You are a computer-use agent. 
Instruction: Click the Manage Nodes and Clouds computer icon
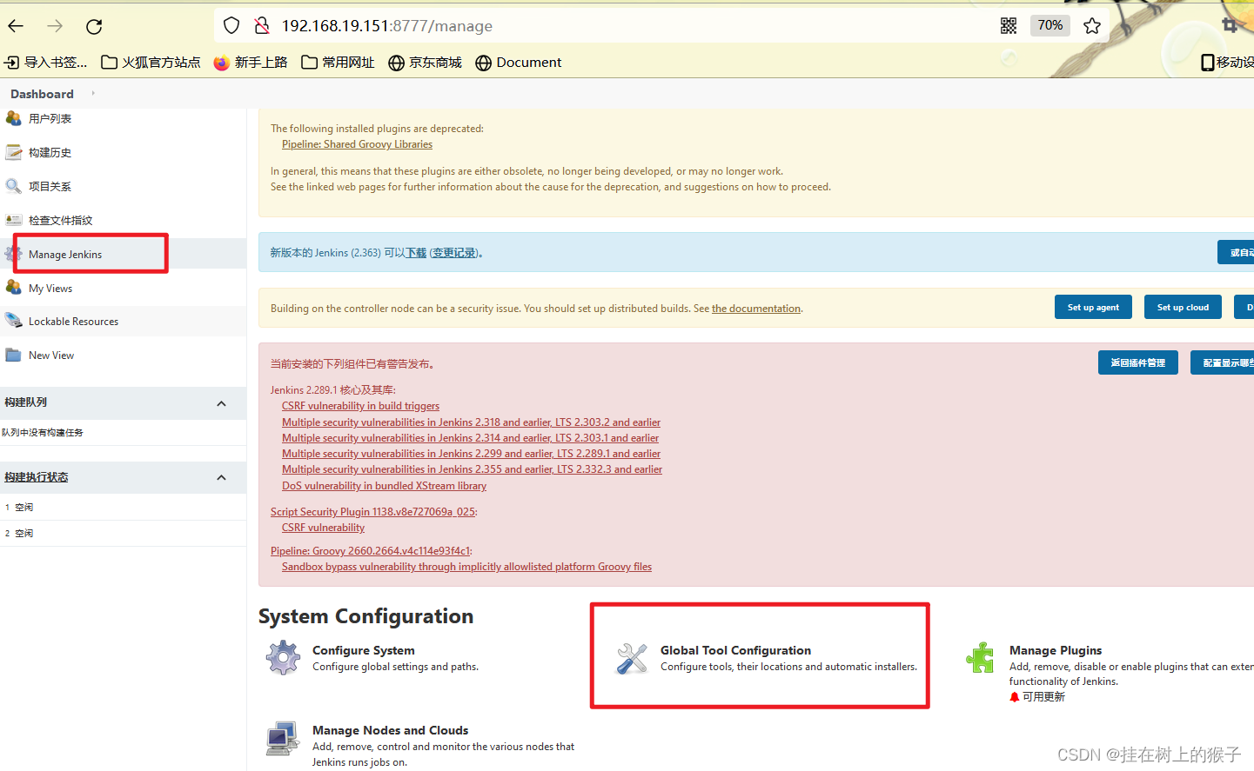coord(283,738)
